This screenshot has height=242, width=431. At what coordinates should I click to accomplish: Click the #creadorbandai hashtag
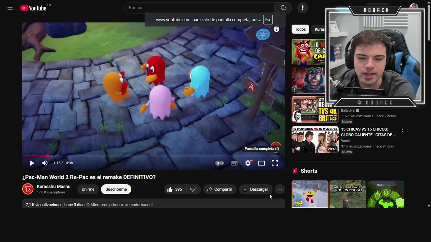point(139,205)
